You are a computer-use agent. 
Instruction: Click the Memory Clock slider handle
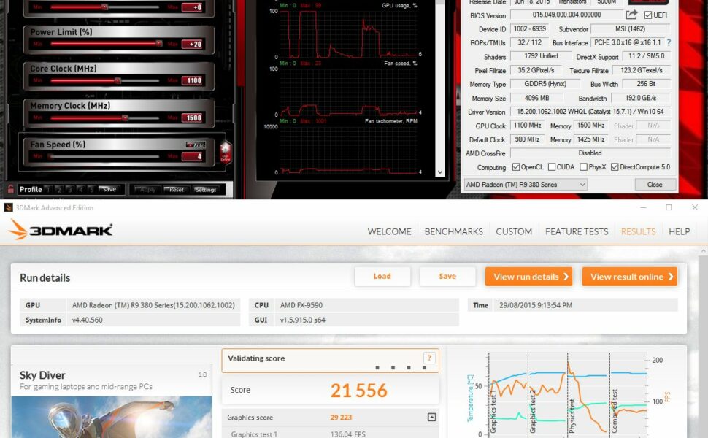pos(125,118)
